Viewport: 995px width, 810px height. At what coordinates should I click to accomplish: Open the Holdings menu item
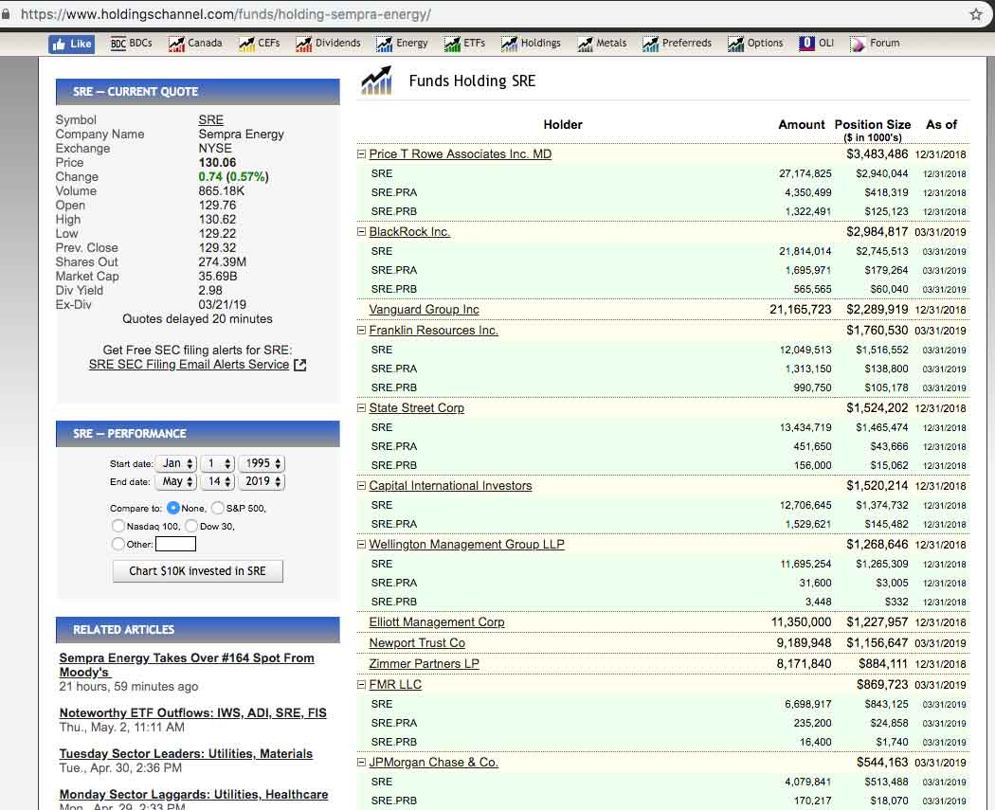click(541, 44)
